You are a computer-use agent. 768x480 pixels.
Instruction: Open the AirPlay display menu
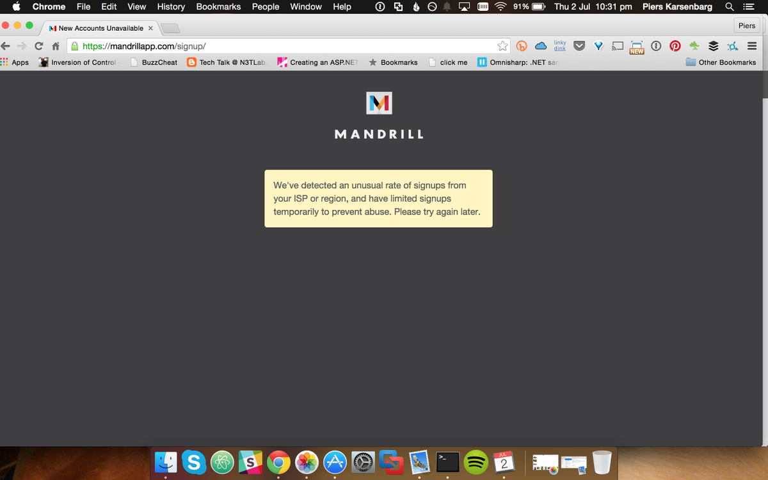point(465,6)
